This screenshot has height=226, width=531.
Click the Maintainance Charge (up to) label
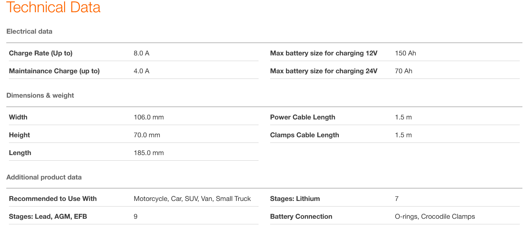tap(54, 71)
